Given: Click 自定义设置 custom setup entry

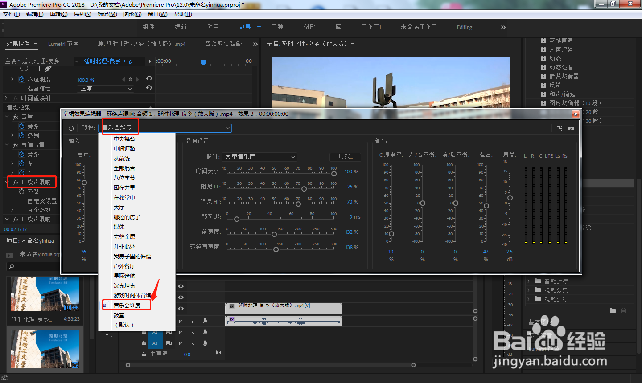Looking at the screenshot, I should (x=42, y=201).
